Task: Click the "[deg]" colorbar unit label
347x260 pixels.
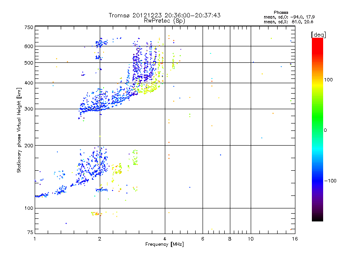Action: pyautogui.click(x=318, y=35)
